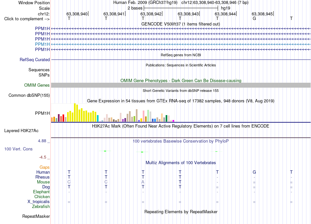Click the '100 Vert. Cons' track label
Image resolution: width=311 pixels, height=224 pixels.
[x=18, y=149]
